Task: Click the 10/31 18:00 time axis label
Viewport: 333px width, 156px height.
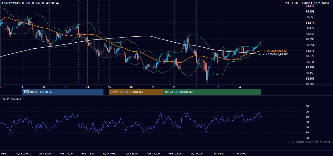Action: click(x=131, y=153)
